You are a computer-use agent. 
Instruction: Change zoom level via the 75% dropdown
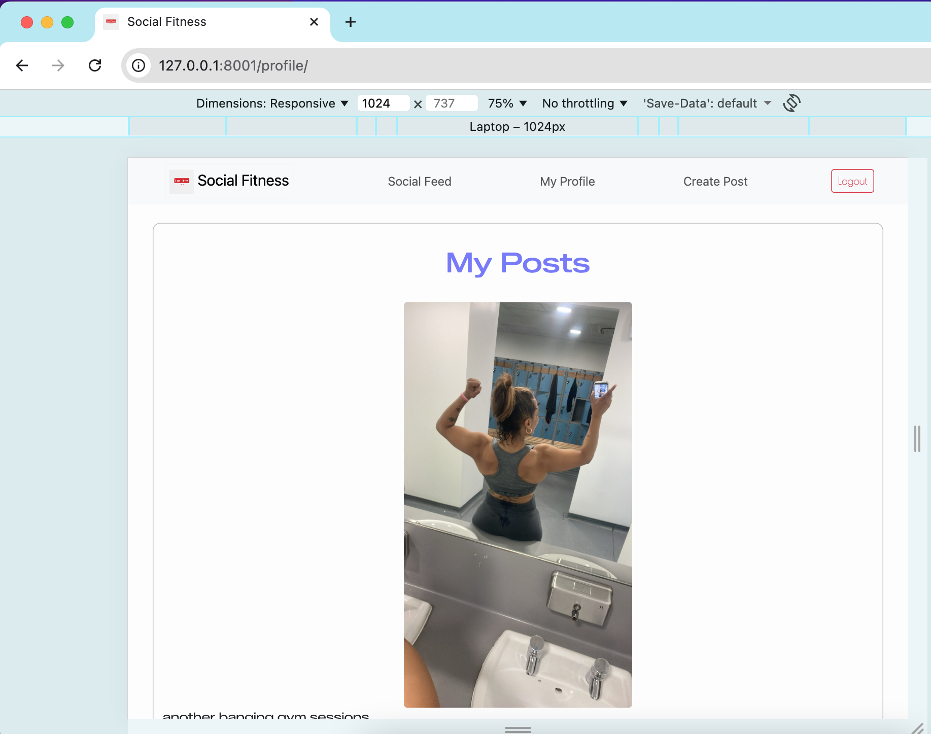click(x=507, y=103)
